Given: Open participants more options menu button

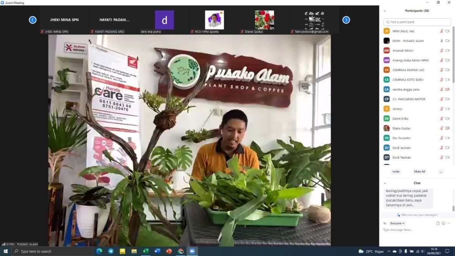Looking at the screenshot, I should pos(441,172).
